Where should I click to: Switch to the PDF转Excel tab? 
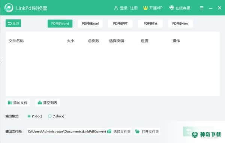(x=90, y=24)
